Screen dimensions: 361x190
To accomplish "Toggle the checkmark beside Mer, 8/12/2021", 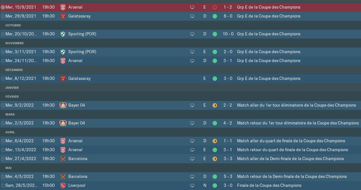I will coord(3,79).
